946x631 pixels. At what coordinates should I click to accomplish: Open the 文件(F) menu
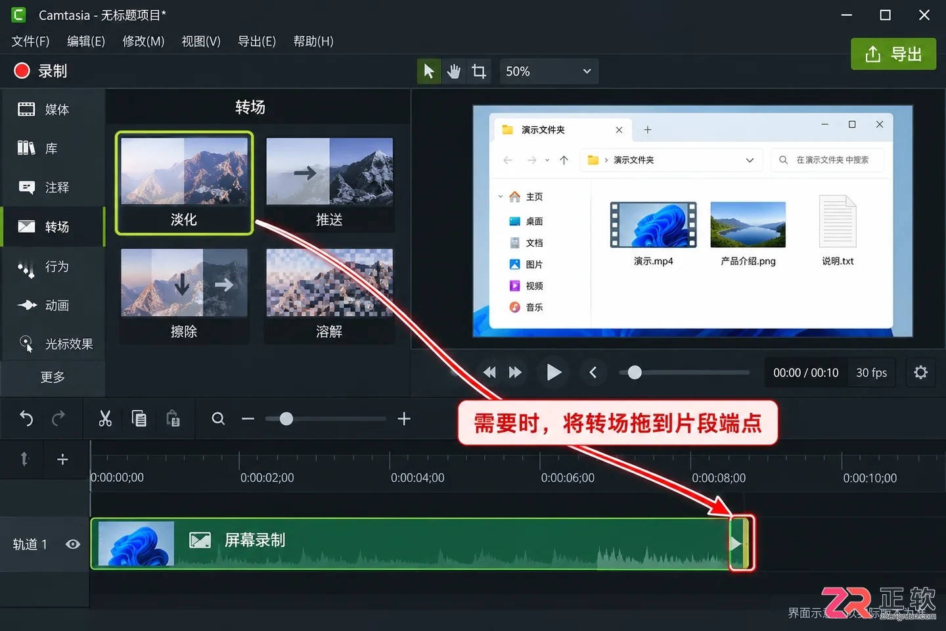[30, 41]
